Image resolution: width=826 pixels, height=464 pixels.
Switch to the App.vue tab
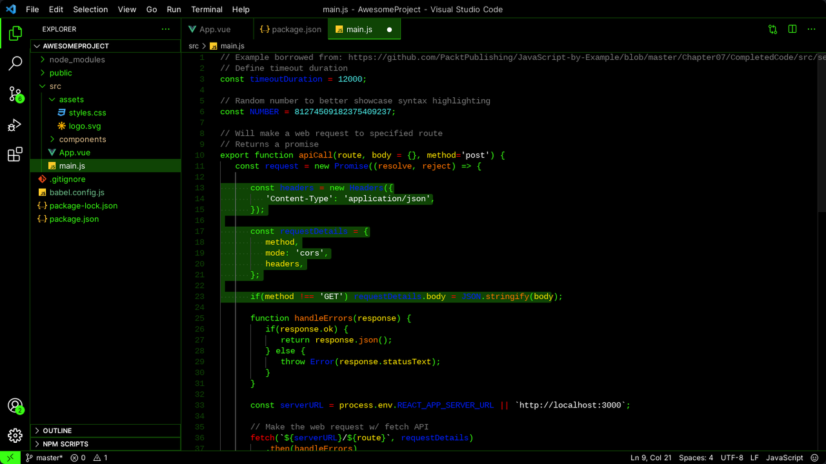pos(217,30)
